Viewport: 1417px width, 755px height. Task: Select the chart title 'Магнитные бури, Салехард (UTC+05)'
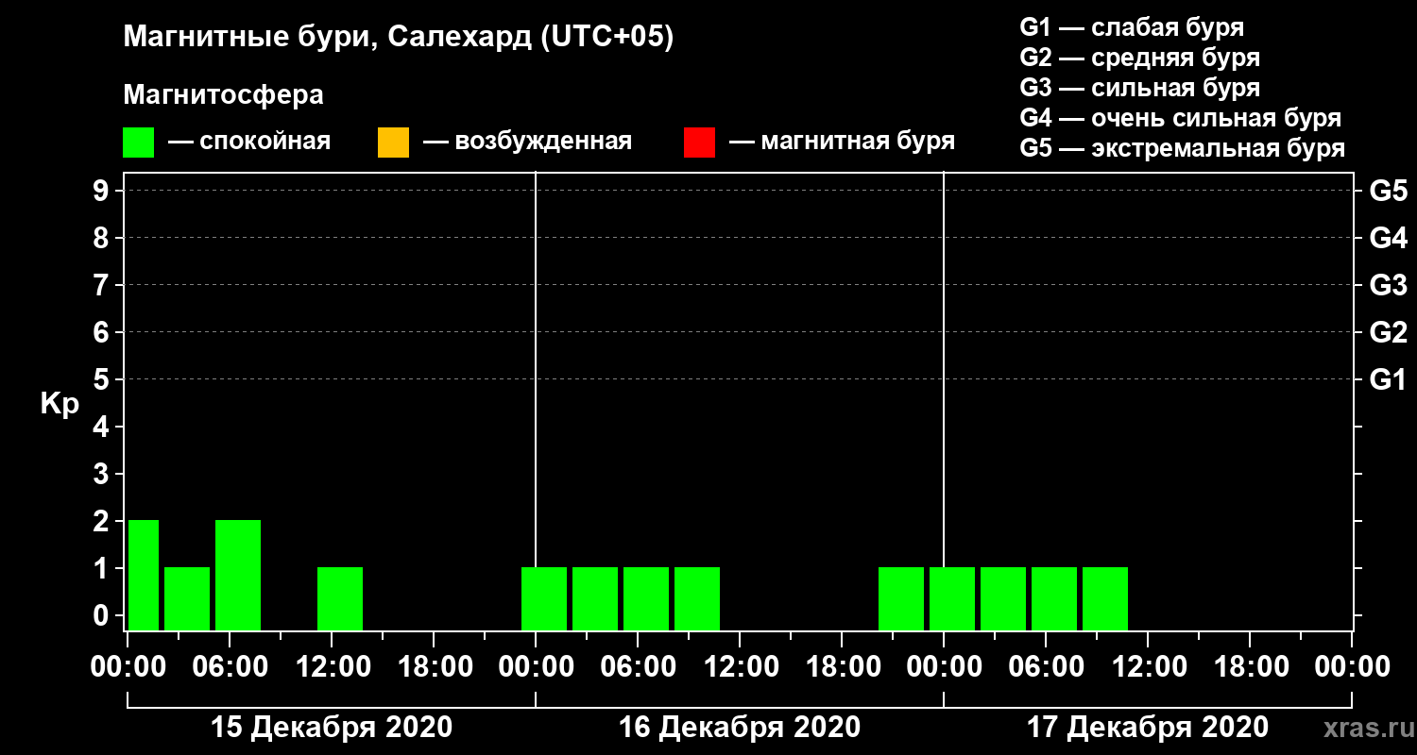(x=399, y=38)
